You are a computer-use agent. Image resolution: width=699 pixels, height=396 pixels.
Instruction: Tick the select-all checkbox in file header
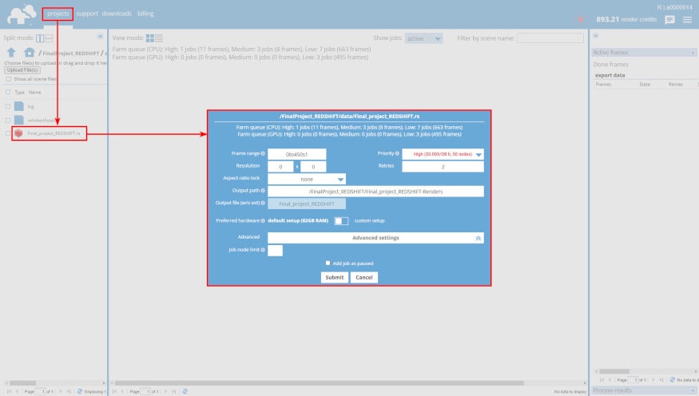click(x=7, y=92)
